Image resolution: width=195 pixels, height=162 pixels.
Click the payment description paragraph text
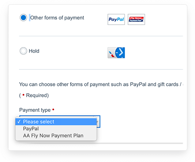coord(101,84)
